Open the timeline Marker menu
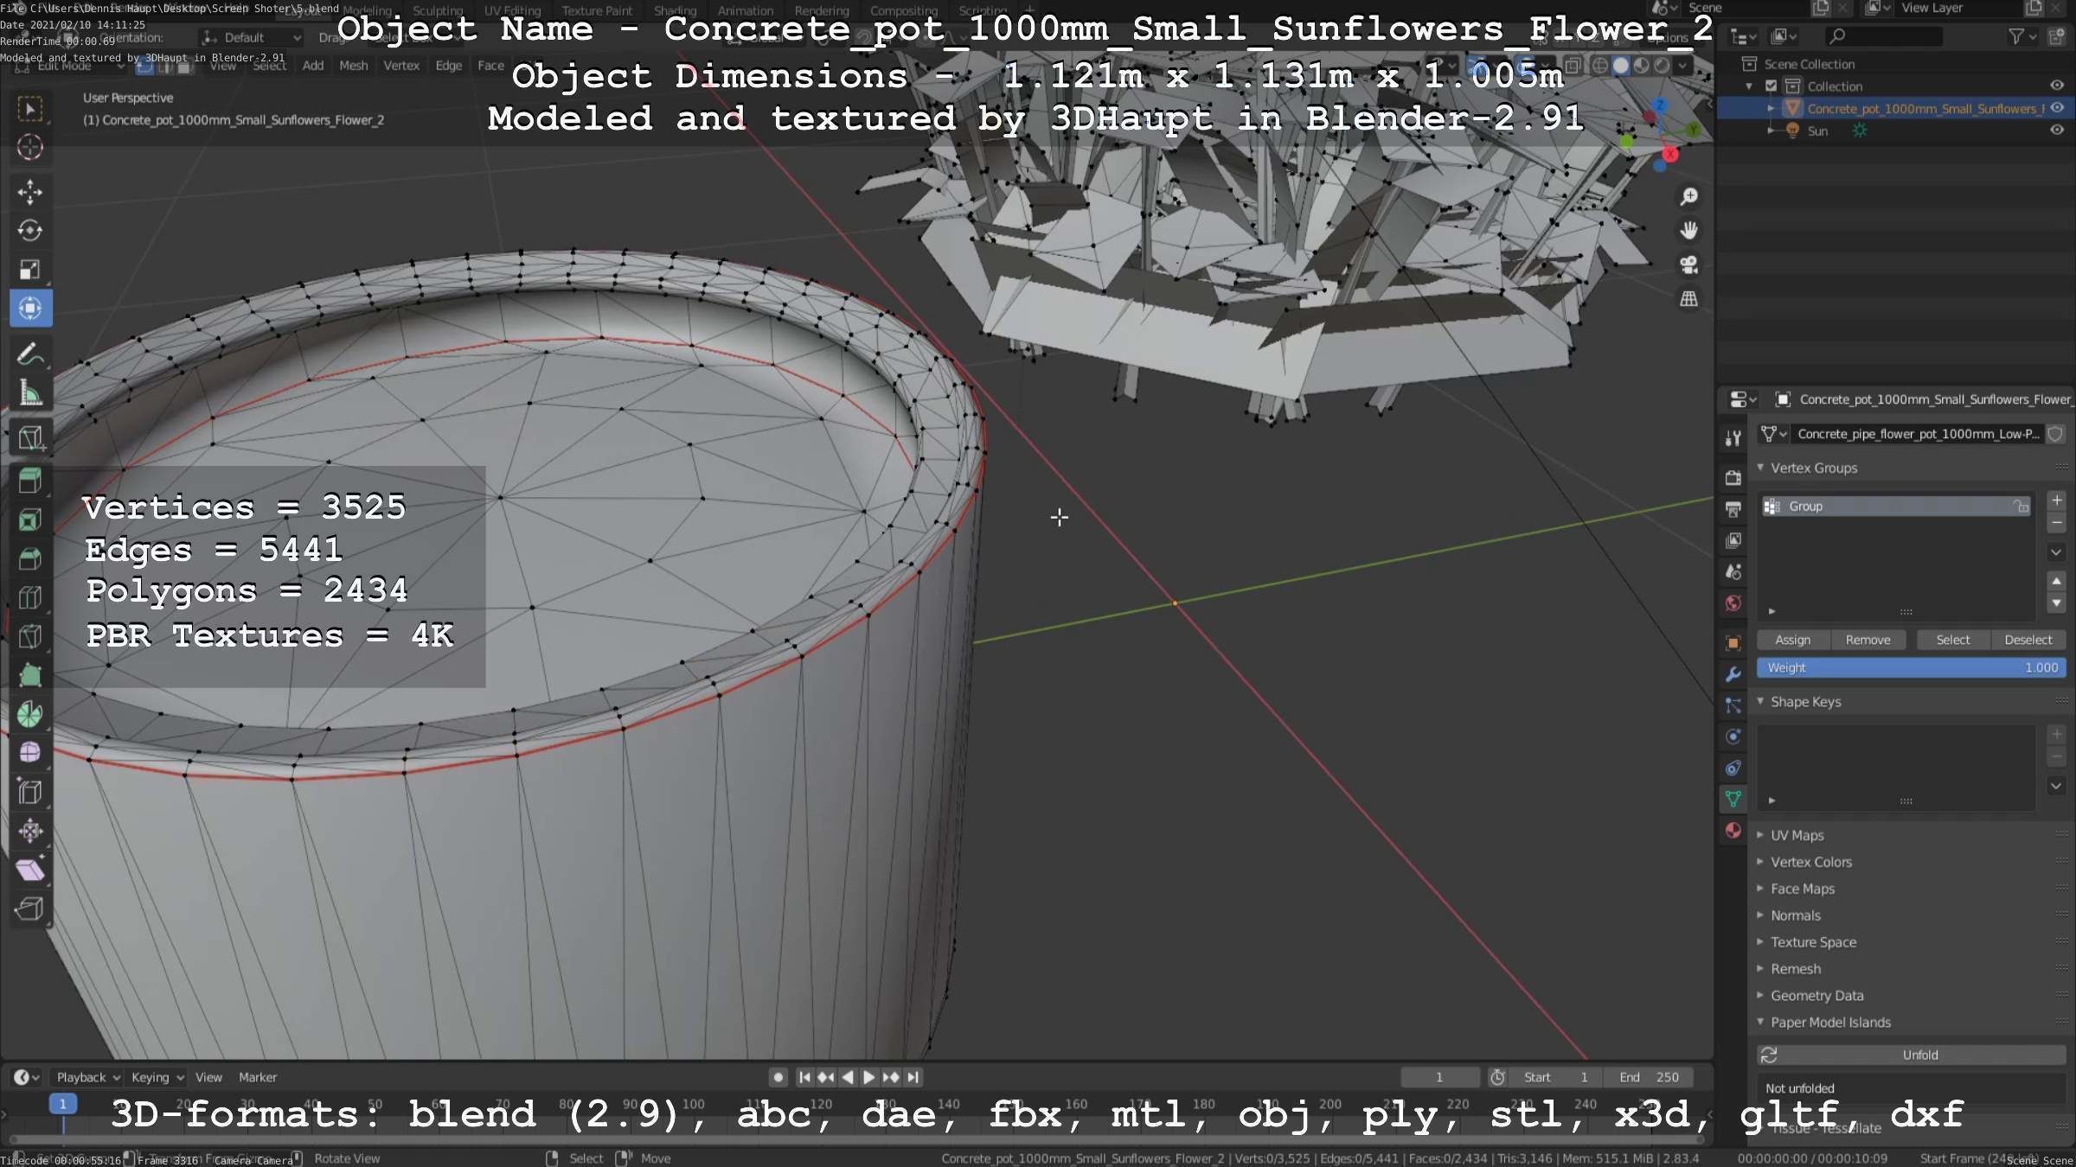The width and height of the screenshot is (2076, 1167). 258,1077
